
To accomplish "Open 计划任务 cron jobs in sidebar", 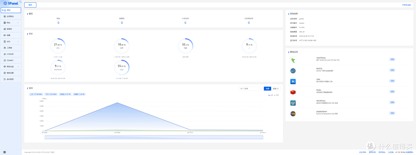I will pos(11,54).
